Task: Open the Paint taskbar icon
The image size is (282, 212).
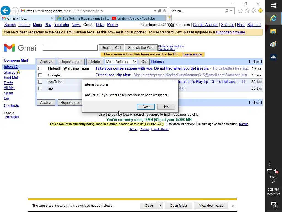Action: pyautogui.click(x=273, y=44)
